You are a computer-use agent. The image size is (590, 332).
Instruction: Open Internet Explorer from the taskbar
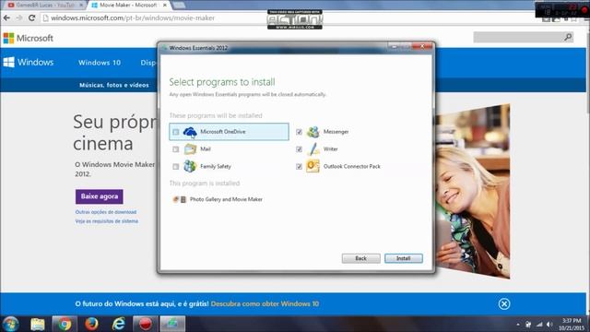pyautogui.click(x=119, y=324)
